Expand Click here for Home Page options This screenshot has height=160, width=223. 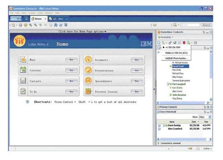point(82,32)
